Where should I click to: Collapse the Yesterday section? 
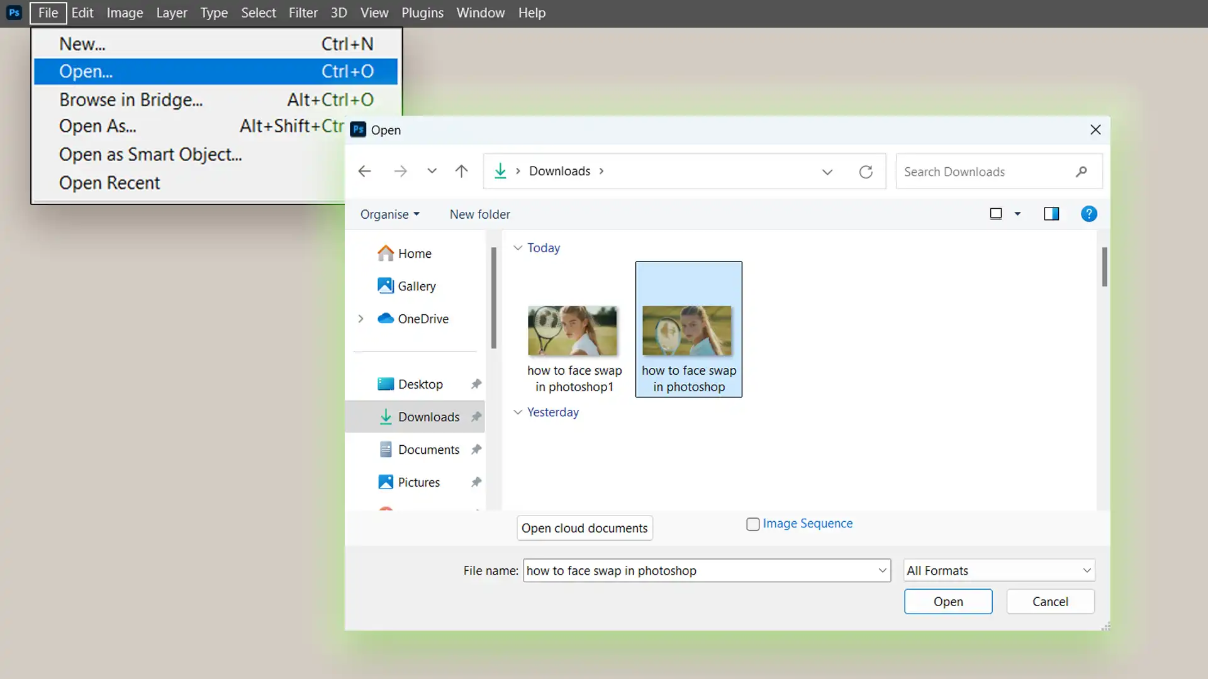(x=517, y=412)
